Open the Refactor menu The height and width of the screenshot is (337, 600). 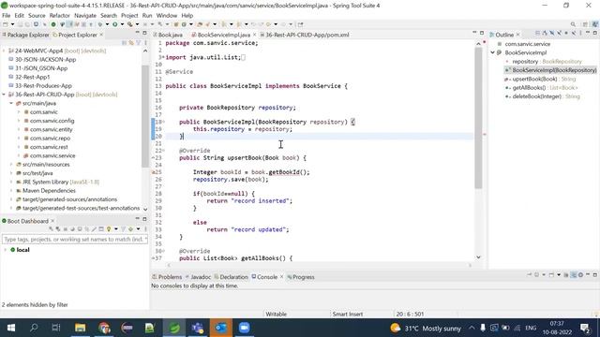(x=60, y=16)
